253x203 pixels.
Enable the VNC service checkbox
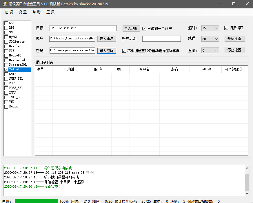click(x=6, y=102)
